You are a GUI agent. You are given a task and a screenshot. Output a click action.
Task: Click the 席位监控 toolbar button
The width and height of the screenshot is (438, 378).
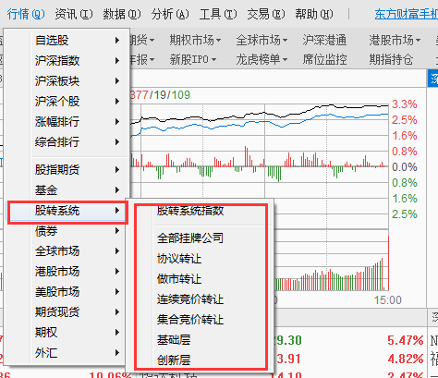[x=324, y=59]
